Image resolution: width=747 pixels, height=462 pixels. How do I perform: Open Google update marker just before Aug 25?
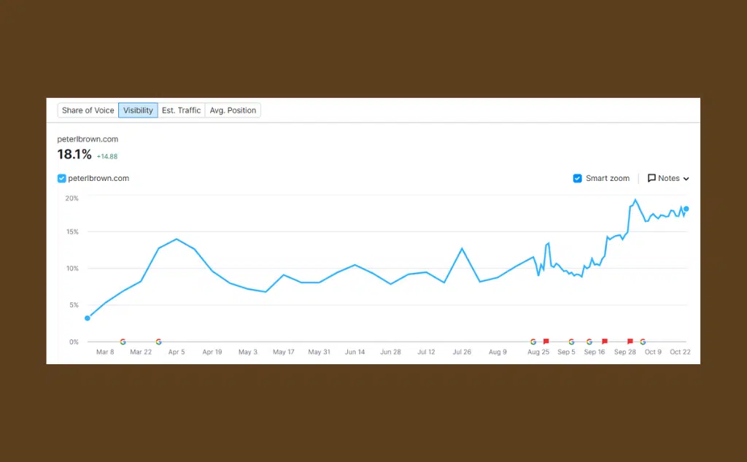(533, 342)
